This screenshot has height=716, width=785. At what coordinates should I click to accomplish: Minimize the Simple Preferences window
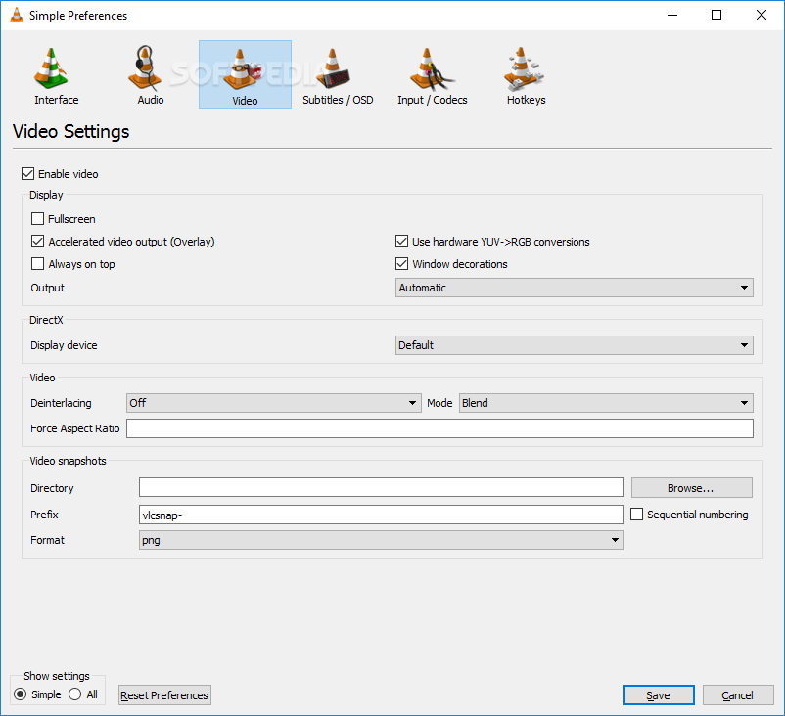coord(672,15)
